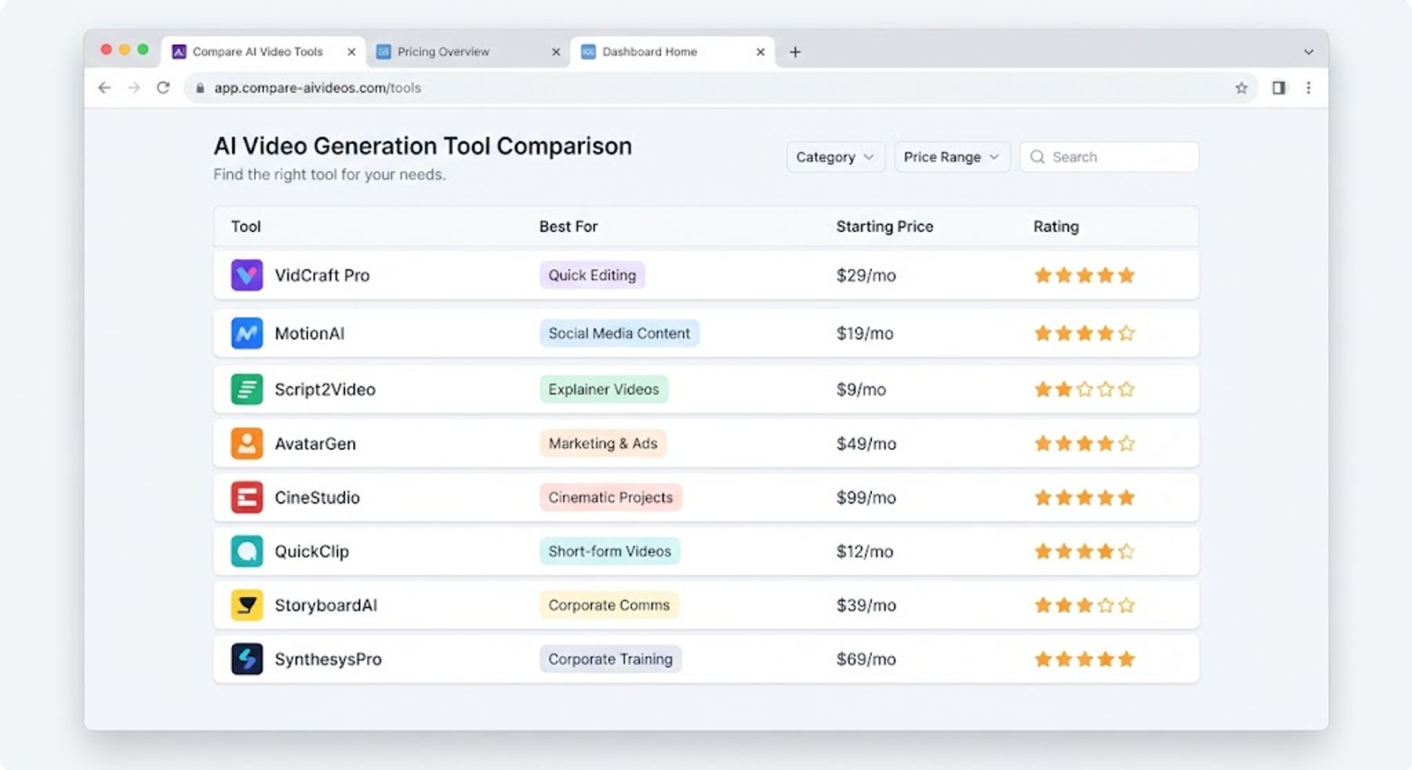Screen dimensions: 1412x770
Task: Click the MotionAI star rating
Action: [1085, 333]
